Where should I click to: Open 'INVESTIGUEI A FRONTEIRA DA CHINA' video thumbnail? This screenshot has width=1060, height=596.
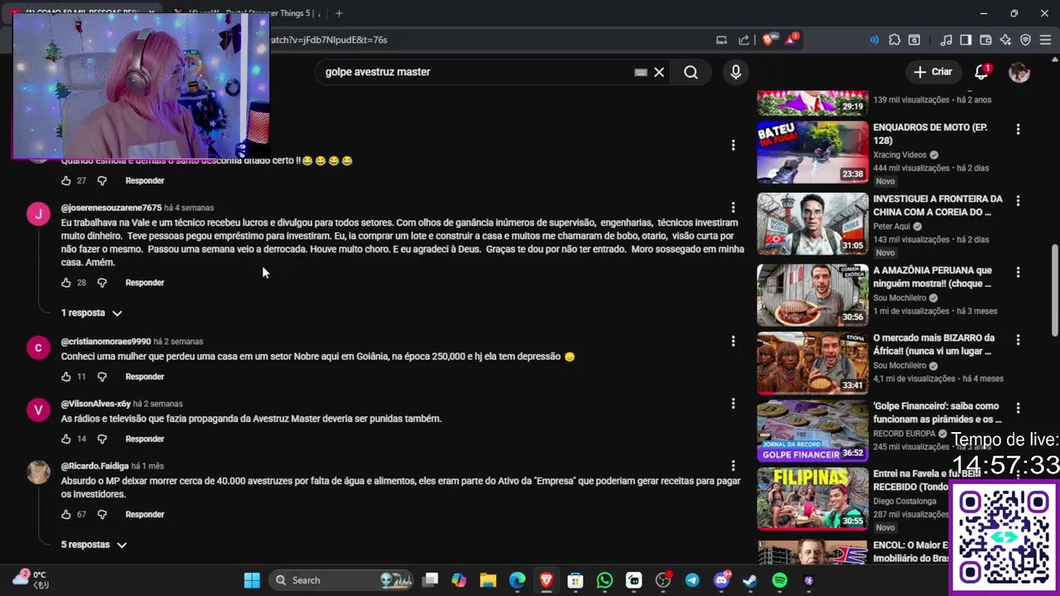[x=812, y=223]
